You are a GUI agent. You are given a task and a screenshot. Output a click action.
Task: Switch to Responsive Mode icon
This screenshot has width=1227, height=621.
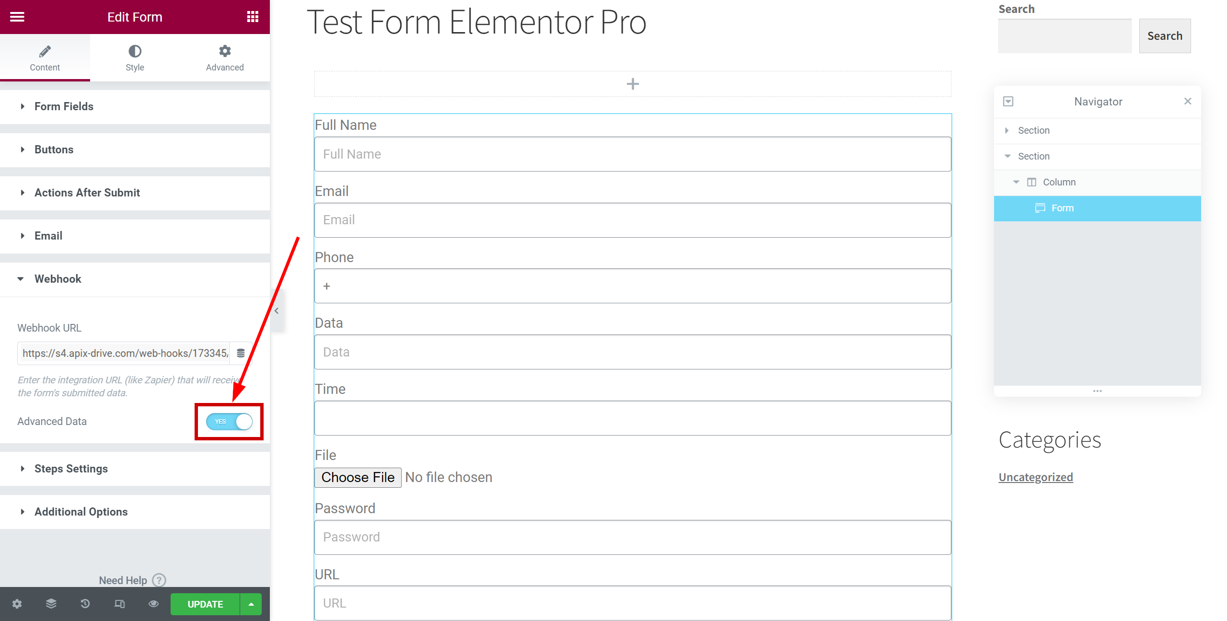pyautogui.click(x=119, y=604)
